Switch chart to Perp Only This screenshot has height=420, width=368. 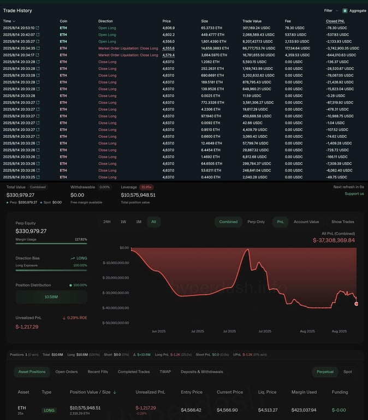[256, 222]
